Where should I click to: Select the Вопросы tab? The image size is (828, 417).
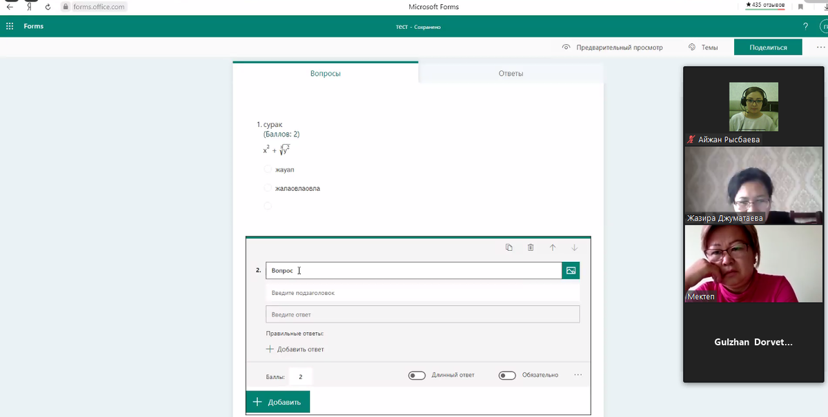click(325, 74)
